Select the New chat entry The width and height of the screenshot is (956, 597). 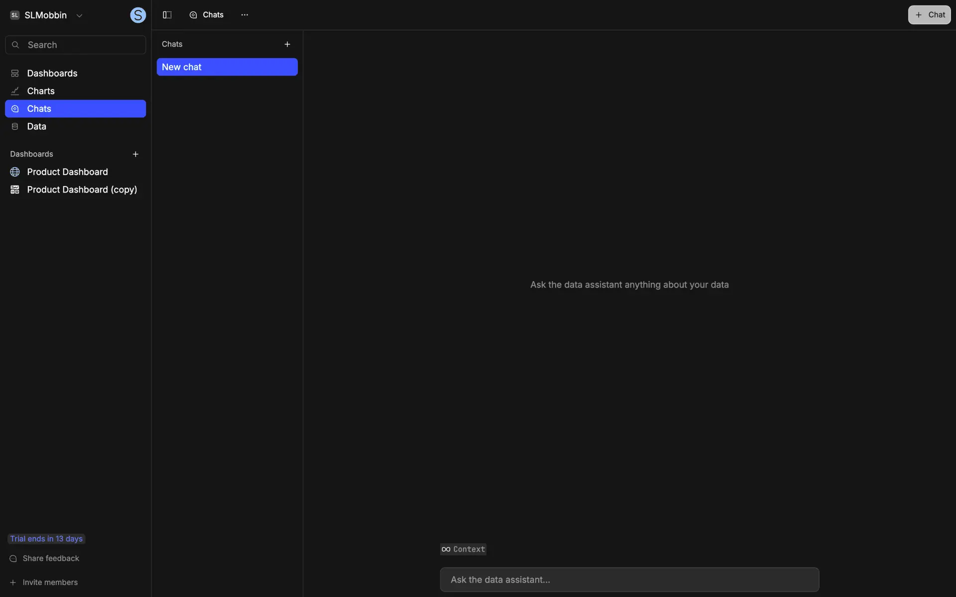pyautogui.click(x=227, y=67)
